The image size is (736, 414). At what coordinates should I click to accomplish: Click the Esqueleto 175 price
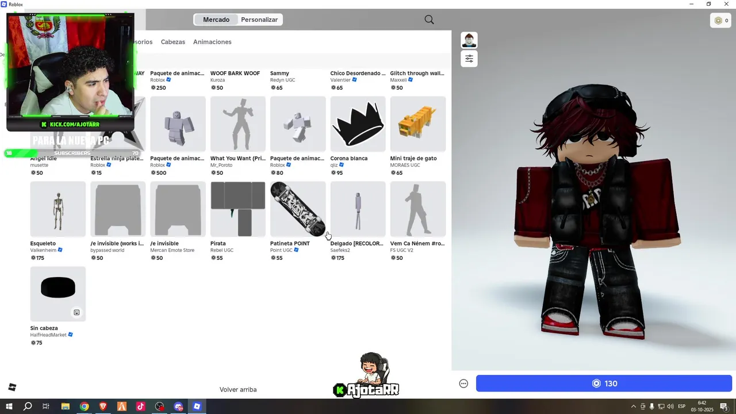tap(37, 258)
